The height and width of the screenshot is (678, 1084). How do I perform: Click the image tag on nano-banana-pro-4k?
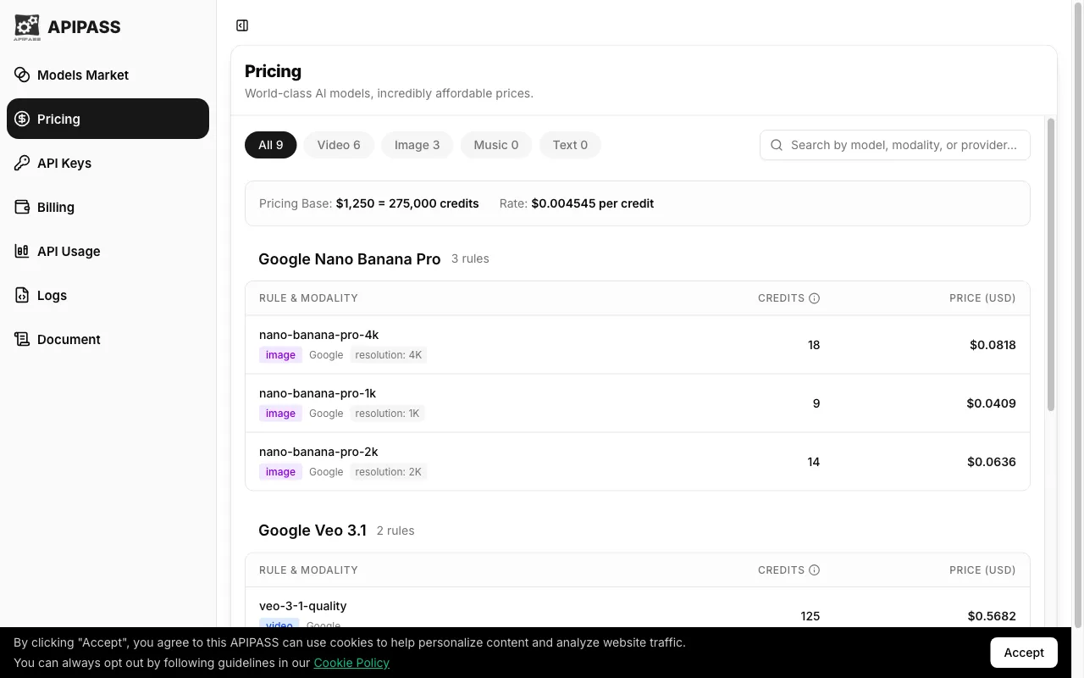(280, 355)
